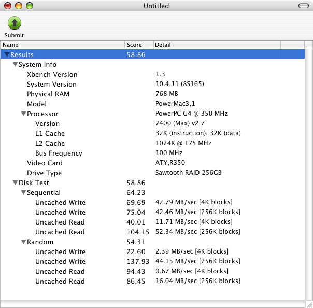Minimize the window with yellow button

[x=19, y=6]
